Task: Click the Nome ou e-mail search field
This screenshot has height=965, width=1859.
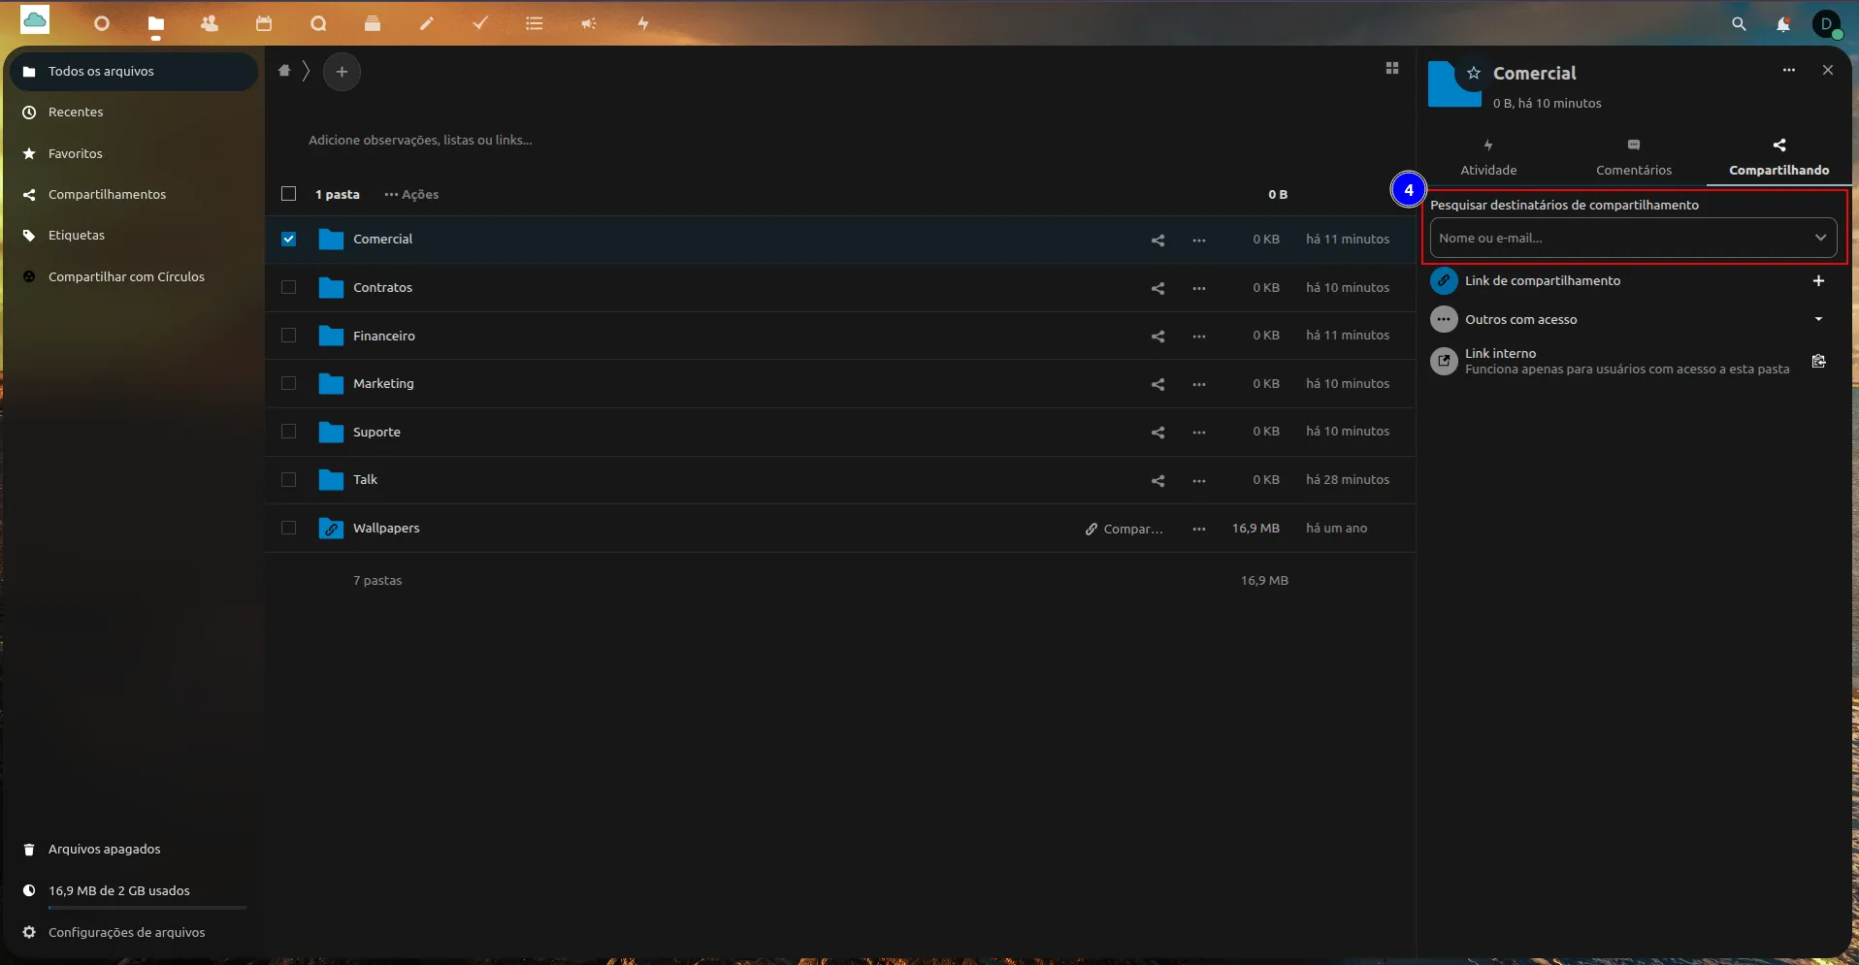Action: point(1634,238)
